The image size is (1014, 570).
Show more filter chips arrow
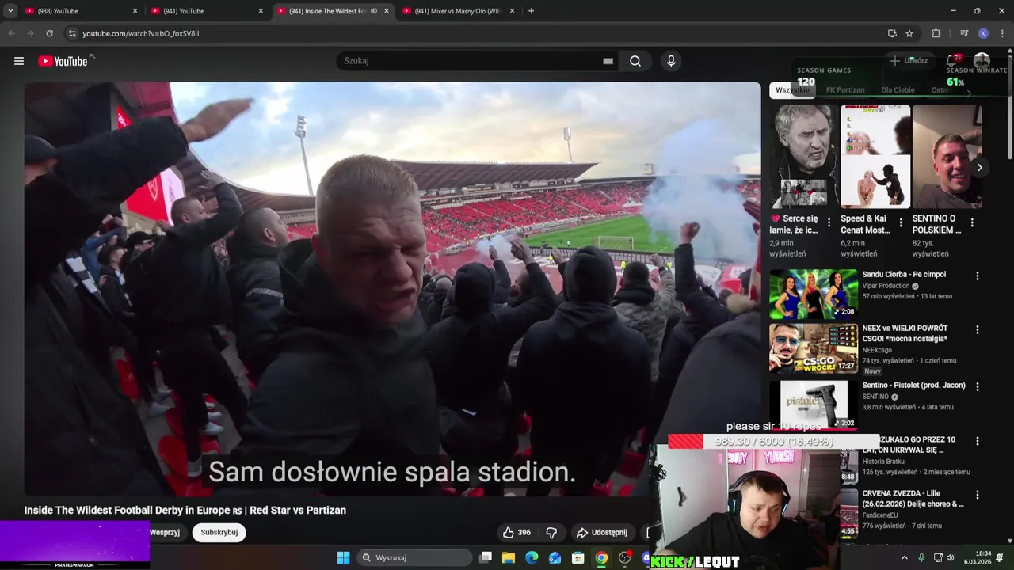[x=968, y=92]
